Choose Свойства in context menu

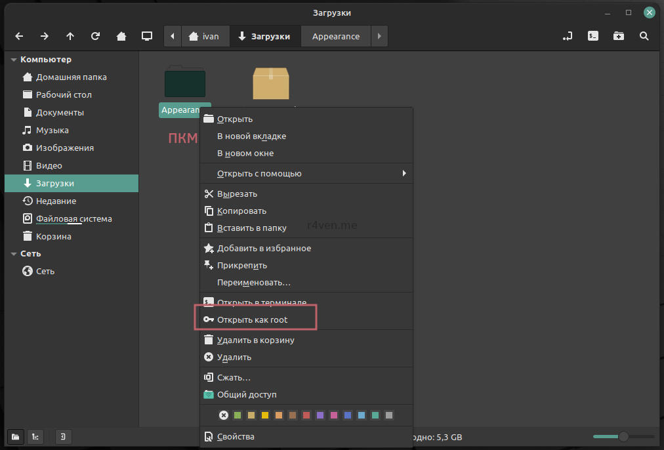tap(236, 436)
